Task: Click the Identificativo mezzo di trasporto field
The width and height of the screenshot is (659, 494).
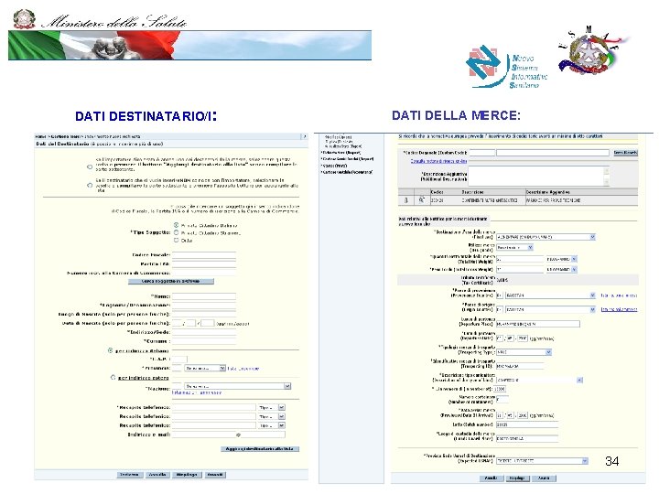Action: tap(520, 366)
